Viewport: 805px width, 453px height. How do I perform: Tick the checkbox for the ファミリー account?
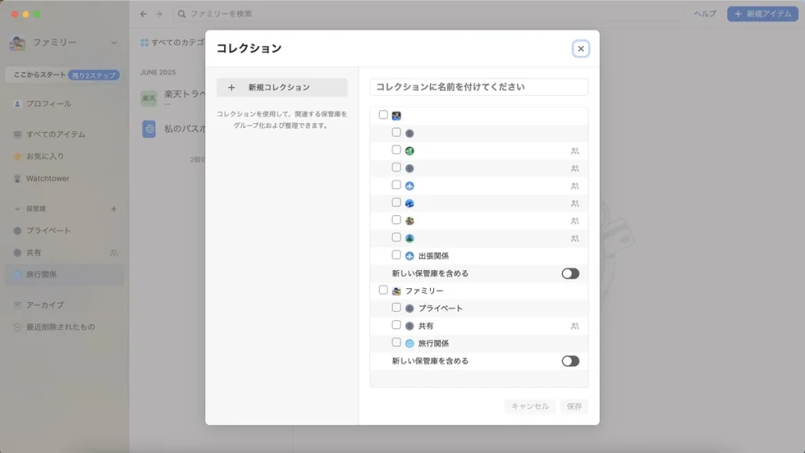pos(383,290)
